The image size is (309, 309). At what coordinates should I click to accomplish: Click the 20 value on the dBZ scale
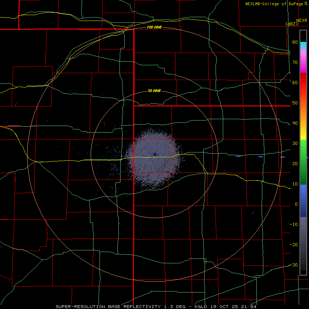click(x=295, y=163)
